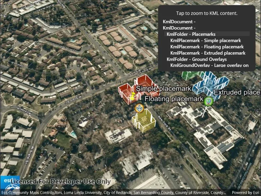This screenshot has width=261, height=196.
Task: Click the yellow pushpin placemark icon
Action: tap(132, 96)
